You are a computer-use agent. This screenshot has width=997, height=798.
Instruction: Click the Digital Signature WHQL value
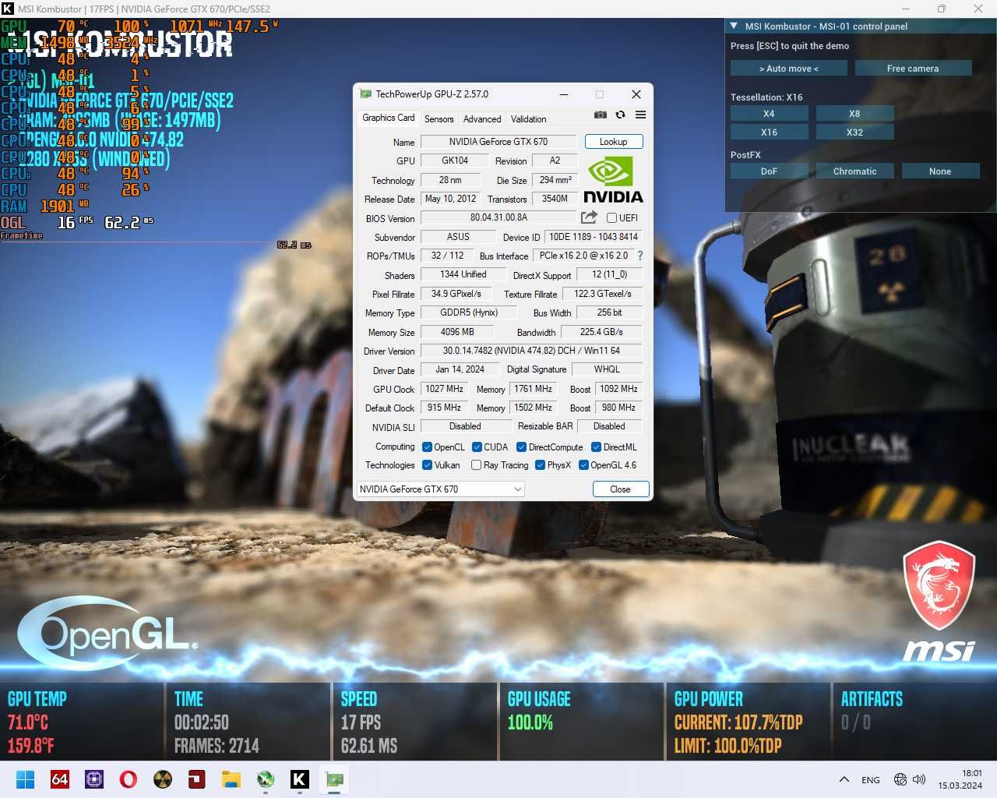(x=607, y=369)
